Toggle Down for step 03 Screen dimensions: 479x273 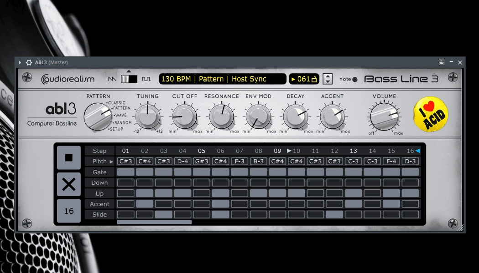point(164,183)
